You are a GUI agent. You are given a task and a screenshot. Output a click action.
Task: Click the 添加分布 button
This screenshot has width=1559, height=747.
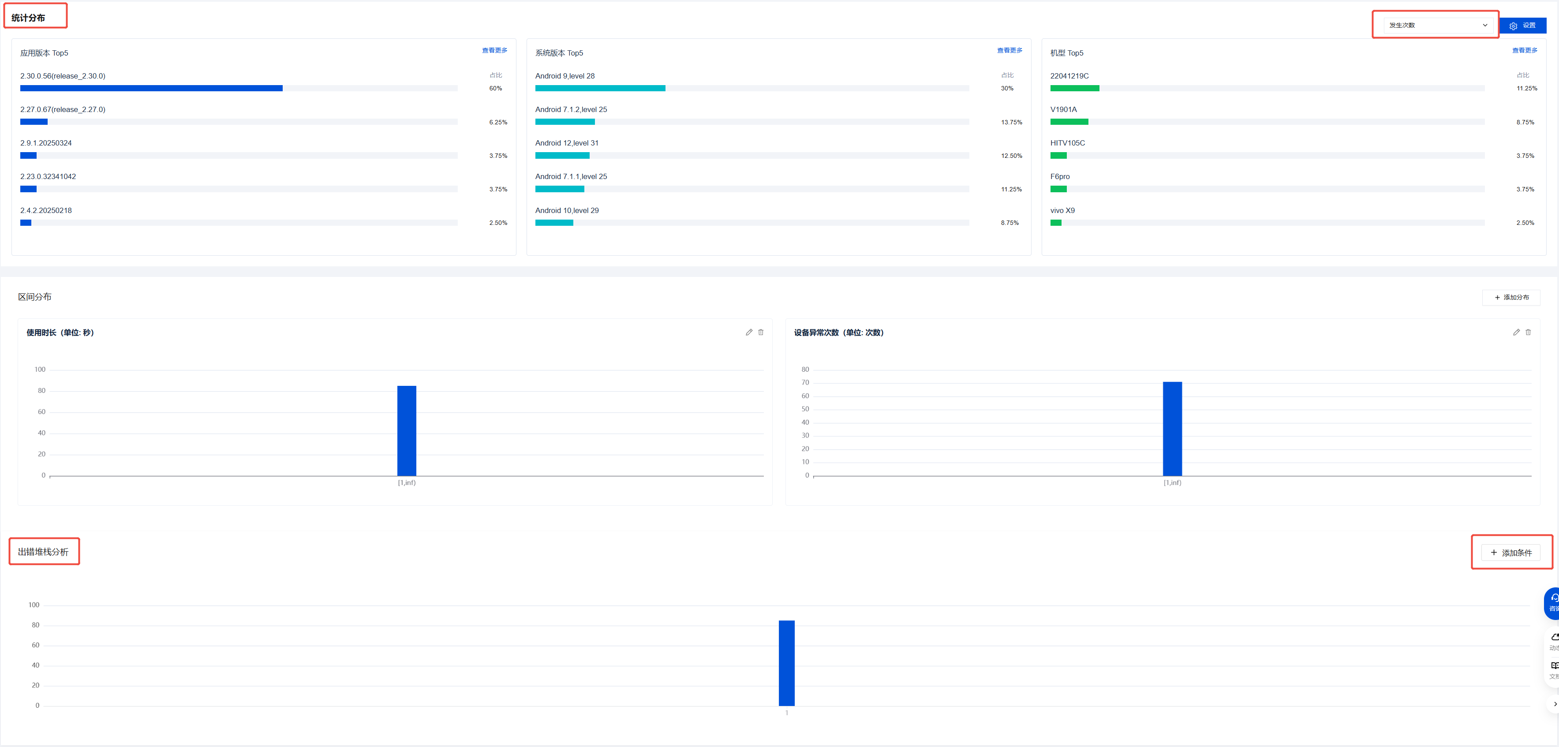1511,297
